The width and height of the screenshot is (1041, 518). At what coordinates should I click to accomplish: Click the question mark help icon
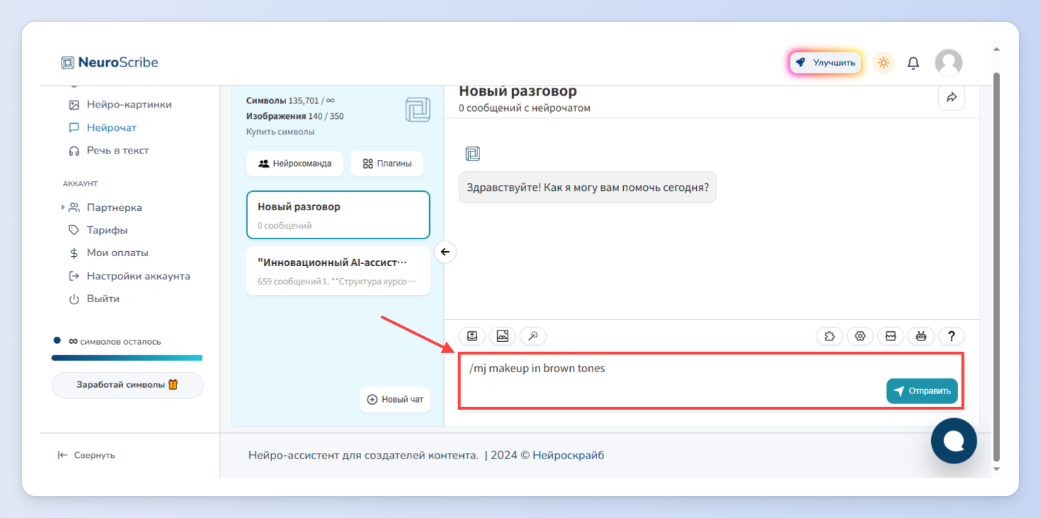coord(952,336)
